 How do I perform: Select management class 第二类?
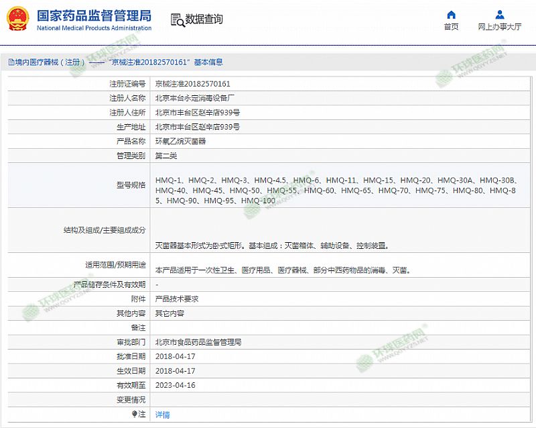166,156
